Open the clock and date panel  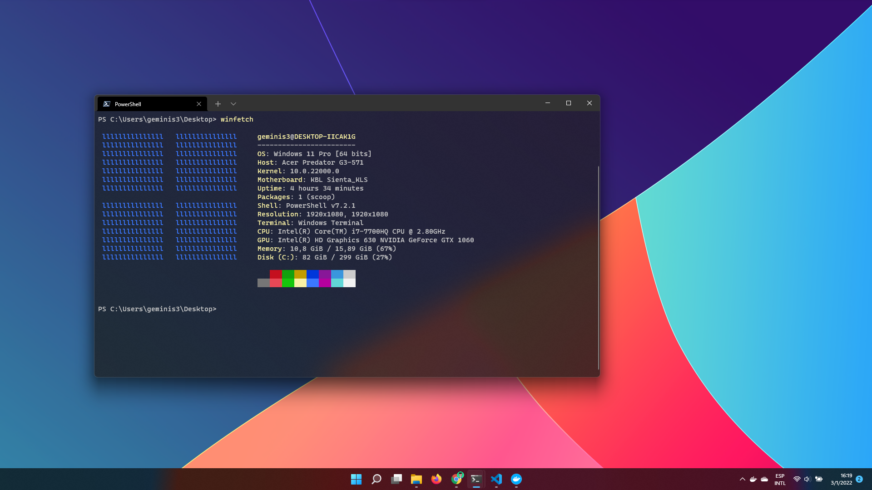[x=842, y=479]
